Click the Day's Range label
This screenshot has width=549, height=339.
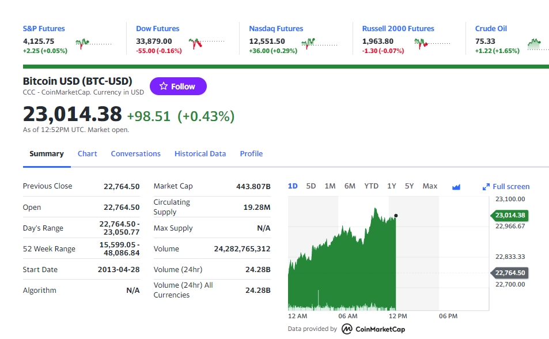pos(43,228)
